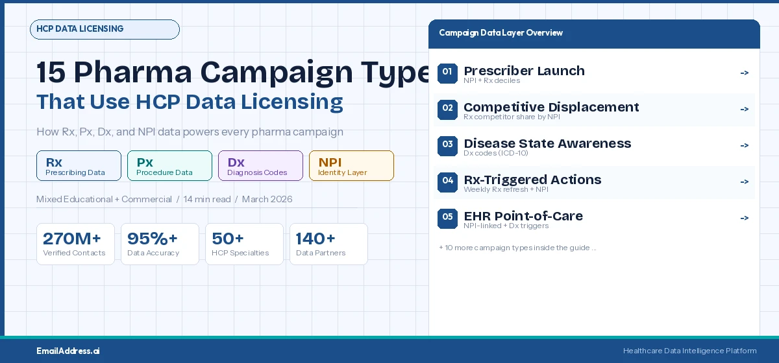Click the 05 number badge for EHR Point-of-Care
The height and width of the screenshot is (363, 779).
pyautogui.click(x=448, y=218)
